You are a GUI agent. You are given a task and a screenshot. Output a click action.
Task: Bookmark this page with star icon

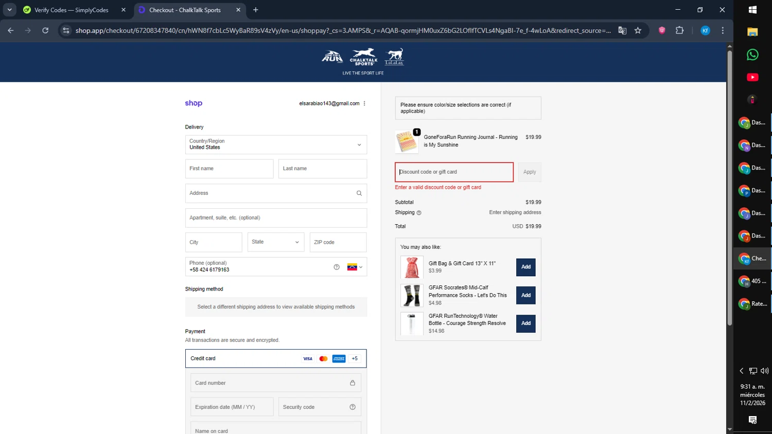(x=638, y=30)
